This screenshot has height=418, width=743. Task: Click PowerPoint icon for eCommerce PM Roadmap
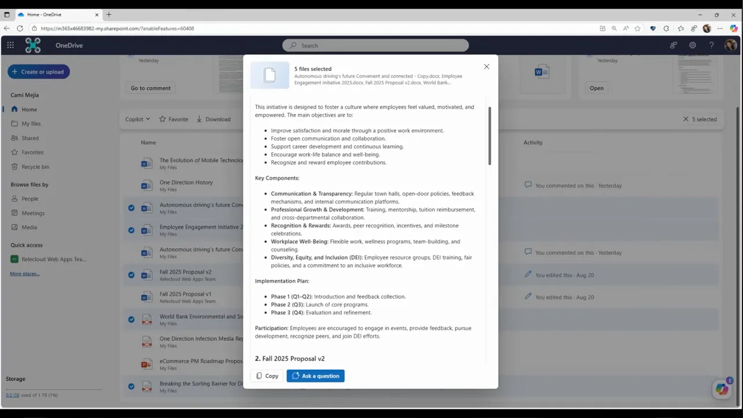pyautogui.click(x=146, y=365)
